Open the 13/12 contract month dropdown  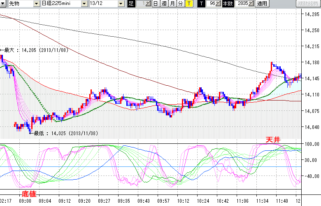point(121,4)
